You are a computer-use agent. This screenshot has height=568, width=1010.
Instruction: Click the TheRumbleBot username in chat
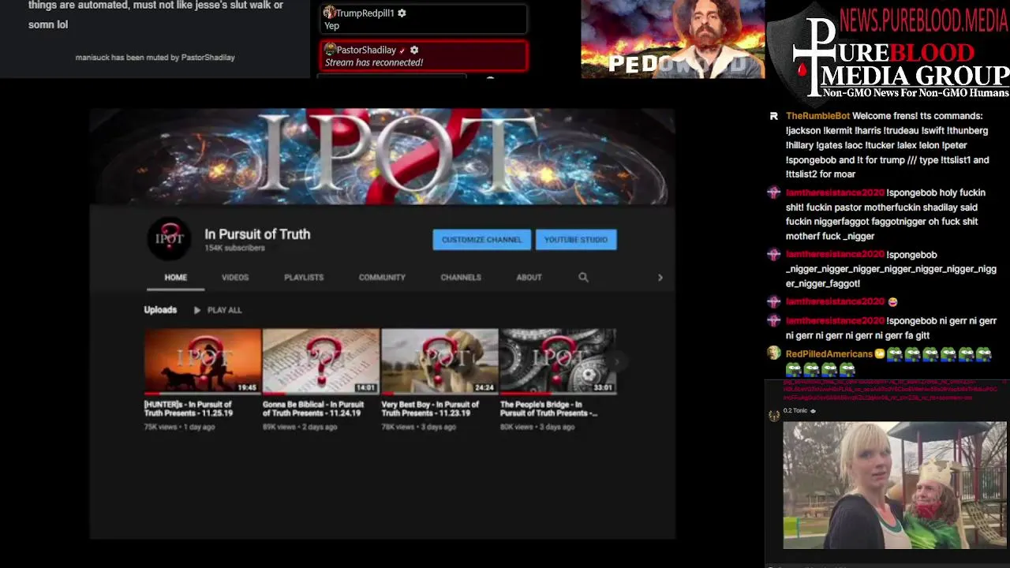(817, 116)
